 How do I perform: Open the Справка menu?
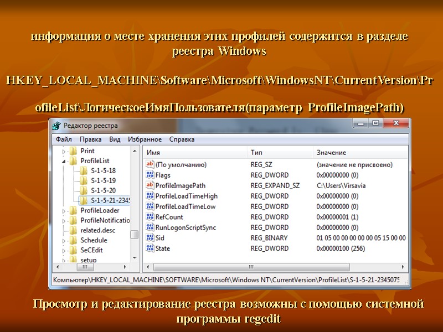click(x=182, y=139)
